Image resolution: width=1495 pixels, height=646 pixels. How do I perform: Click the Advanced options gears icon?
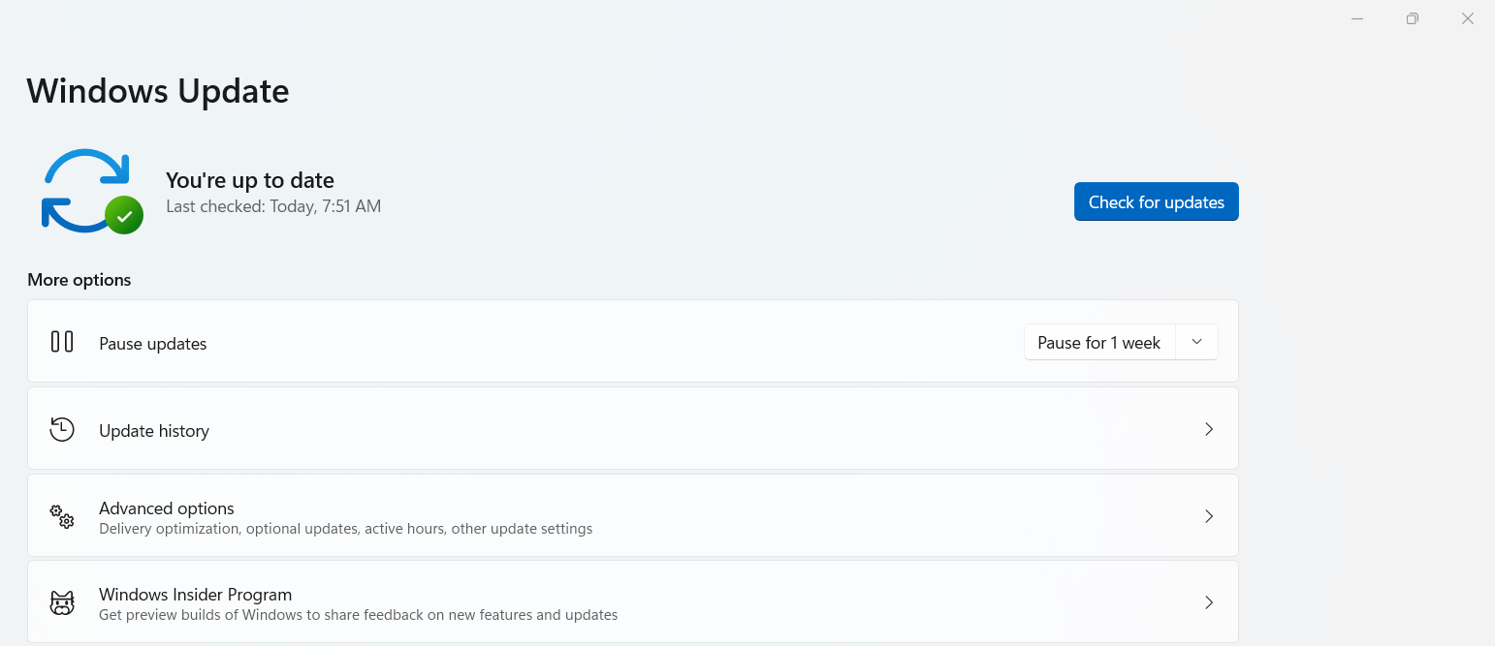tap(62, 516)
